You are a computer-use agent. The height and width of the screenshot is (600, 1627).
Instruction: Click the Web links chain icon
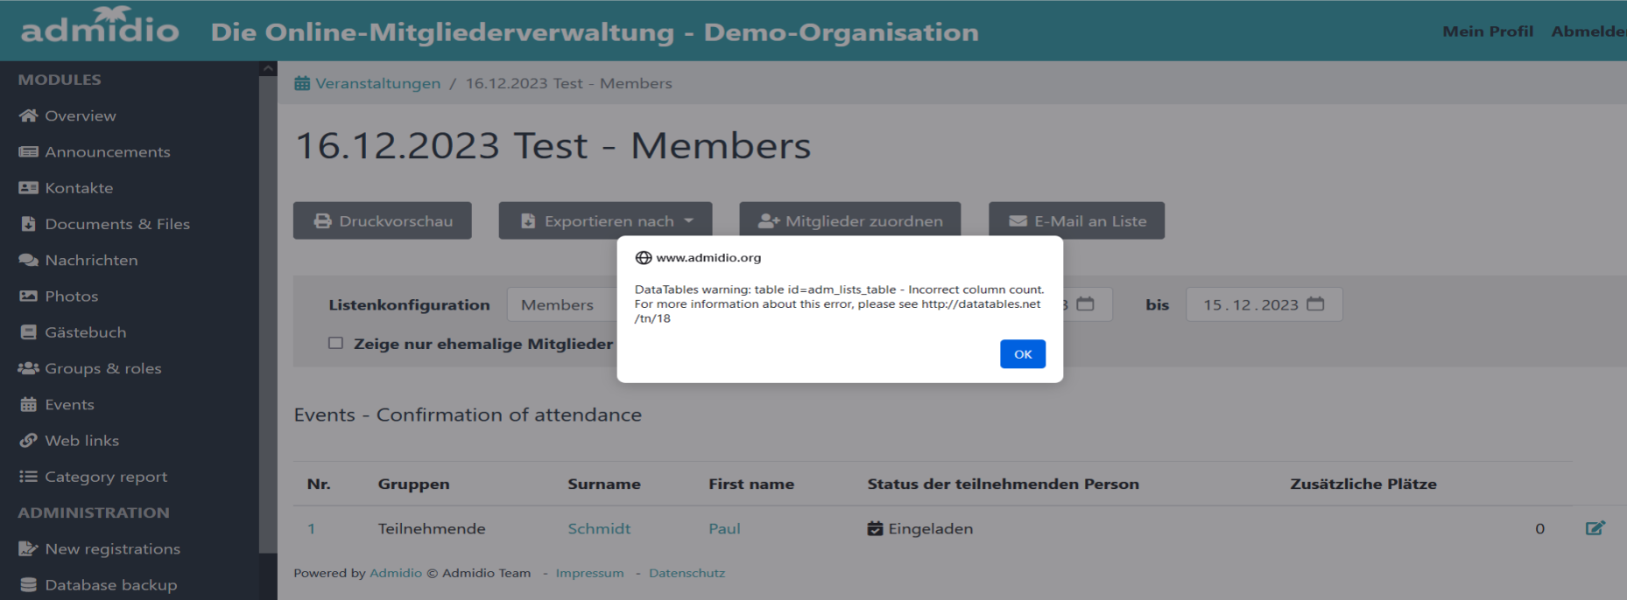28,441
